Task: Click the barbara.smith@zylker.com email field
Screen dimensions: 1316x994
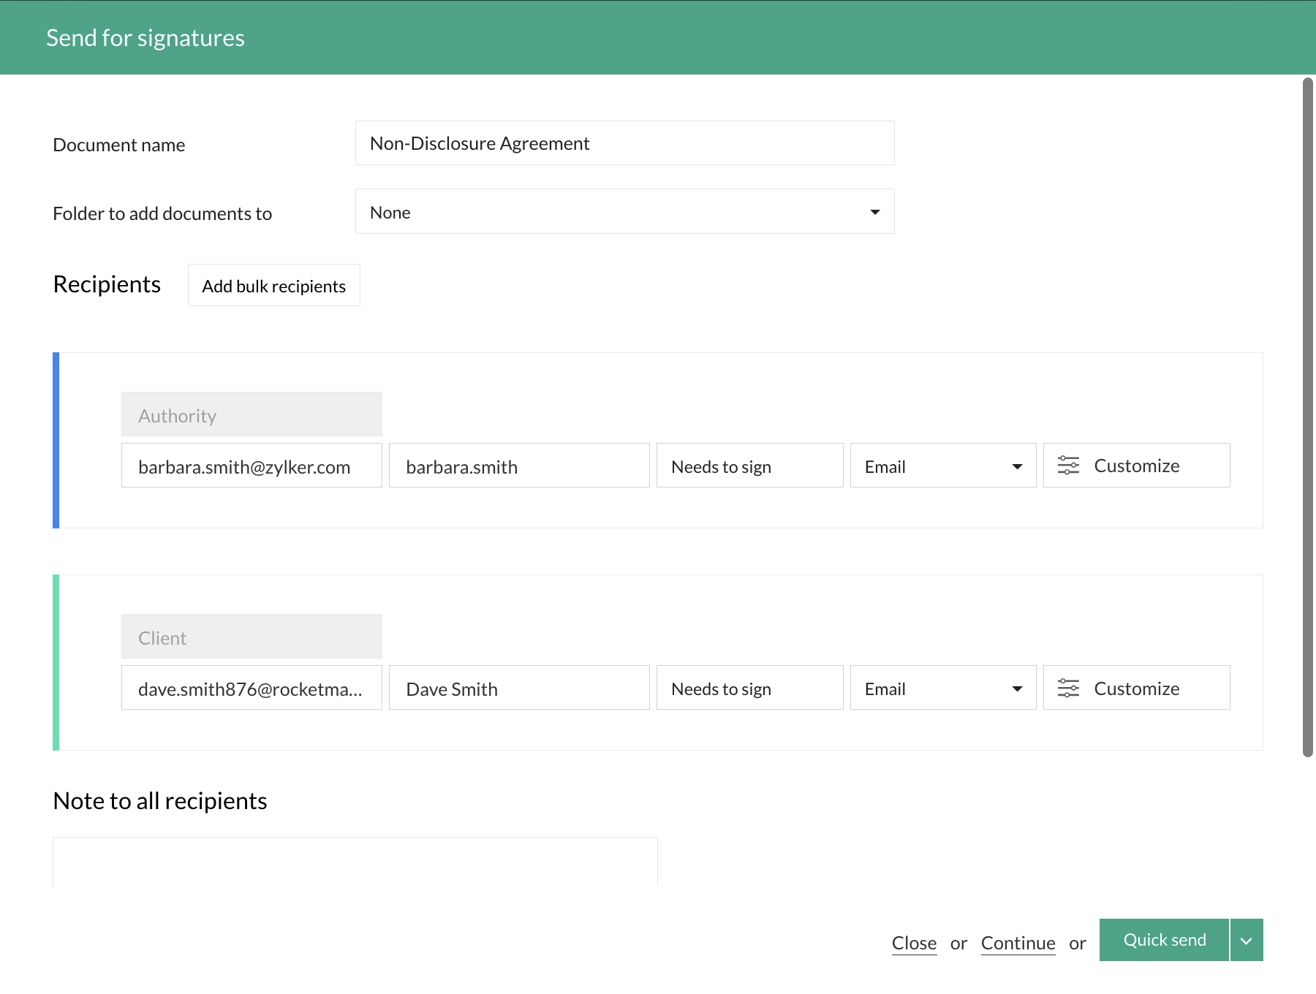Action: click(252, 466)
